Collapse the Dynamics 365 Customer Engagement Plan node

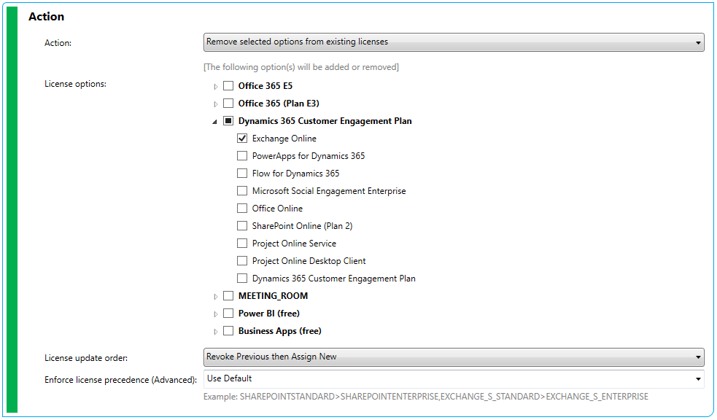pos(214,120)
